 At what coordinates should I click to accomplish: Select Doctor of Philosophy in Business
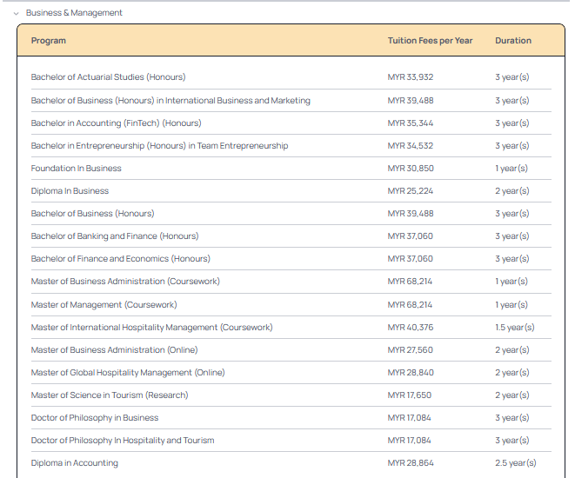pyautogui.click(x=95, y=418)
